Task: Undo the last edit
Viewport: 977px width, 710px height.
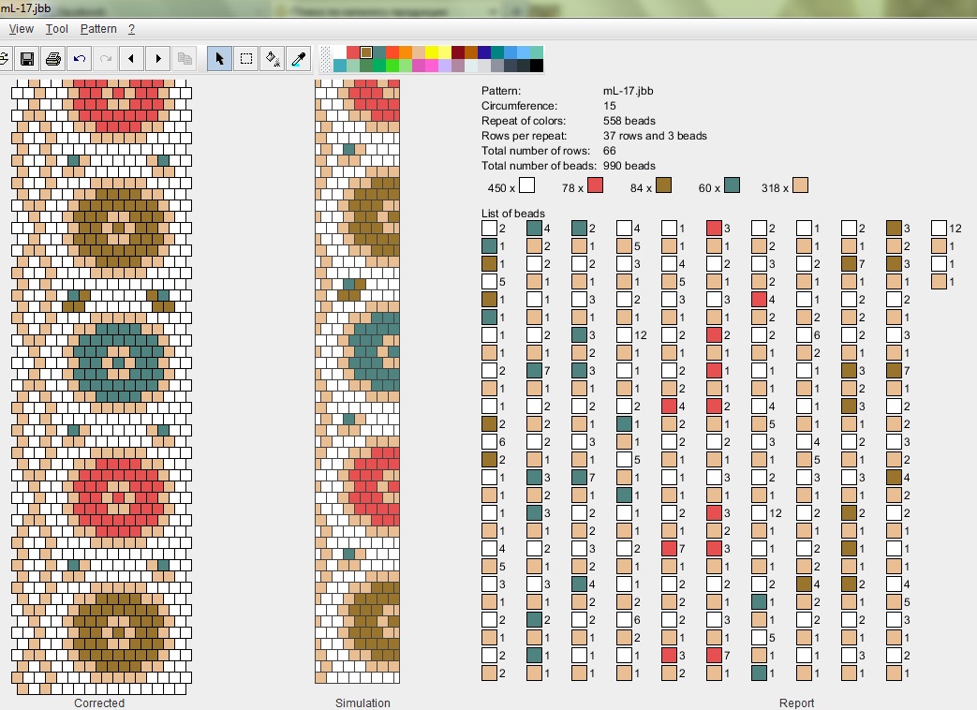Action: 80,59
